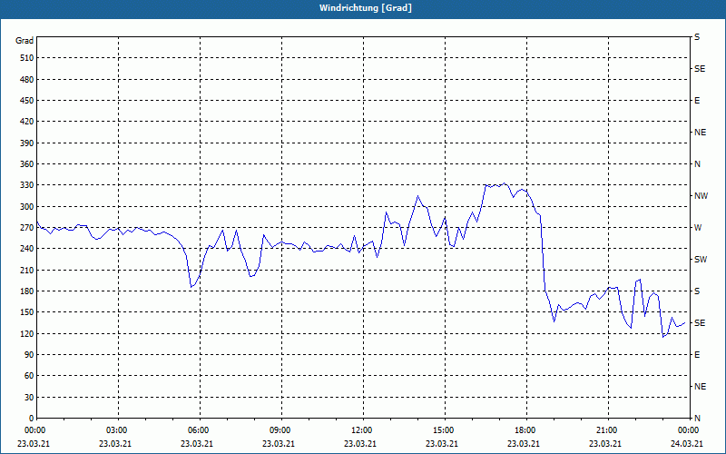Select the 360 degree axis label
Image resolution: width=726 pixels, height=454 pixels.
tap(27, 164)
